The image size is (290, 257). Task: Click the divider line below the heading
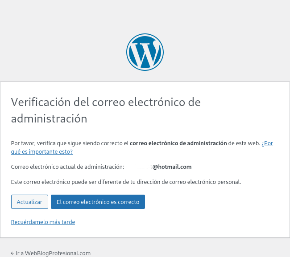click(145, 132)
